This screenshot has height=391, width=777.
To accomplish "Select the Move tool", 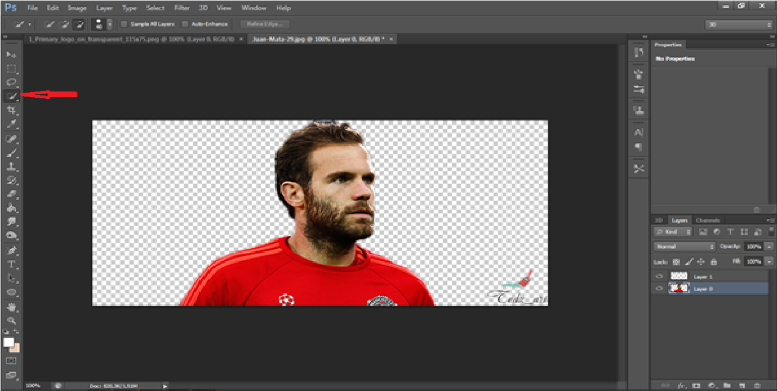I will pyautogui.click(x=11, y=55).
